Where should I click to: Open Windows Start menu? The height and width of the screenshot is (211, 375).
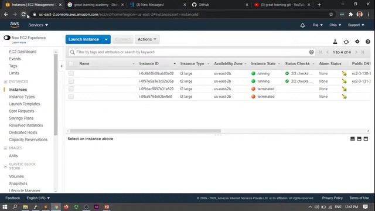tap(5, 207)
